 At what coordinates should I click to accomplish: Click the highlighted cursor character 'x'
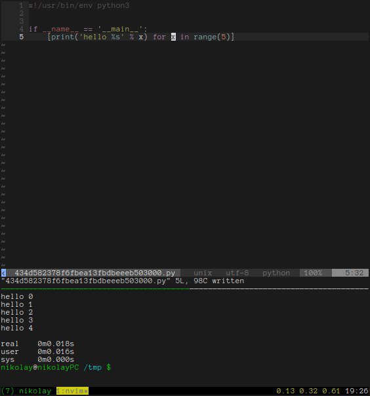[173, 37]
